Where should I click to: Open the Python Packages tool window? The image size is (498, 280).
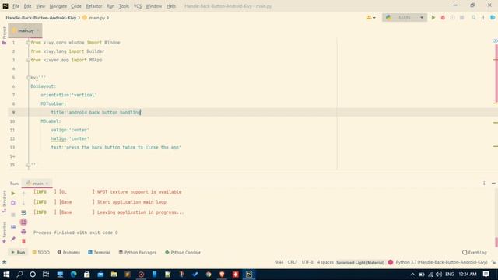(x=138, y=252)
